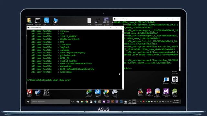207x116 pixels.
Task: Click the 'Rohit>' prompt in rear window
Action: coord(128,68)
